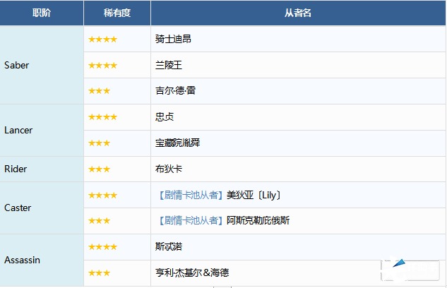This screenshot has width=447, height=288.
Task: Click the 从者名 column header
Action: [x=298, y=13]
